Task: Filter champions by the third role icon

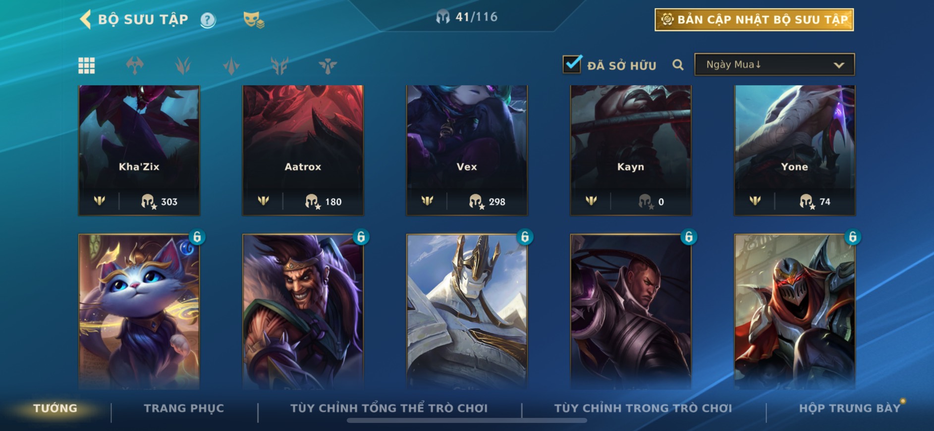Action: [231, 65]
